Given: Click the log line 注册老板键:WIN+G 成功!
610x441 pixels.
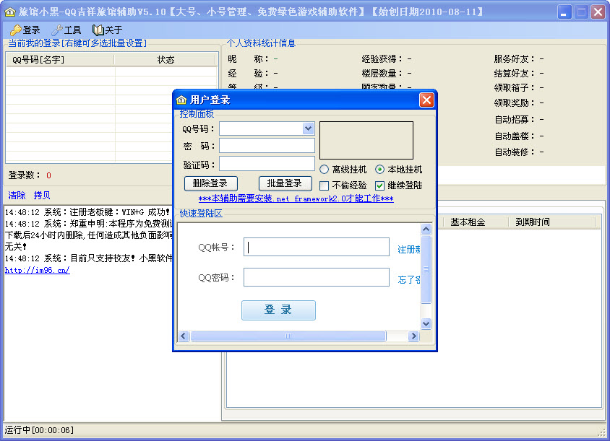Looking at the screenshot, I should (x=87, y=212).
